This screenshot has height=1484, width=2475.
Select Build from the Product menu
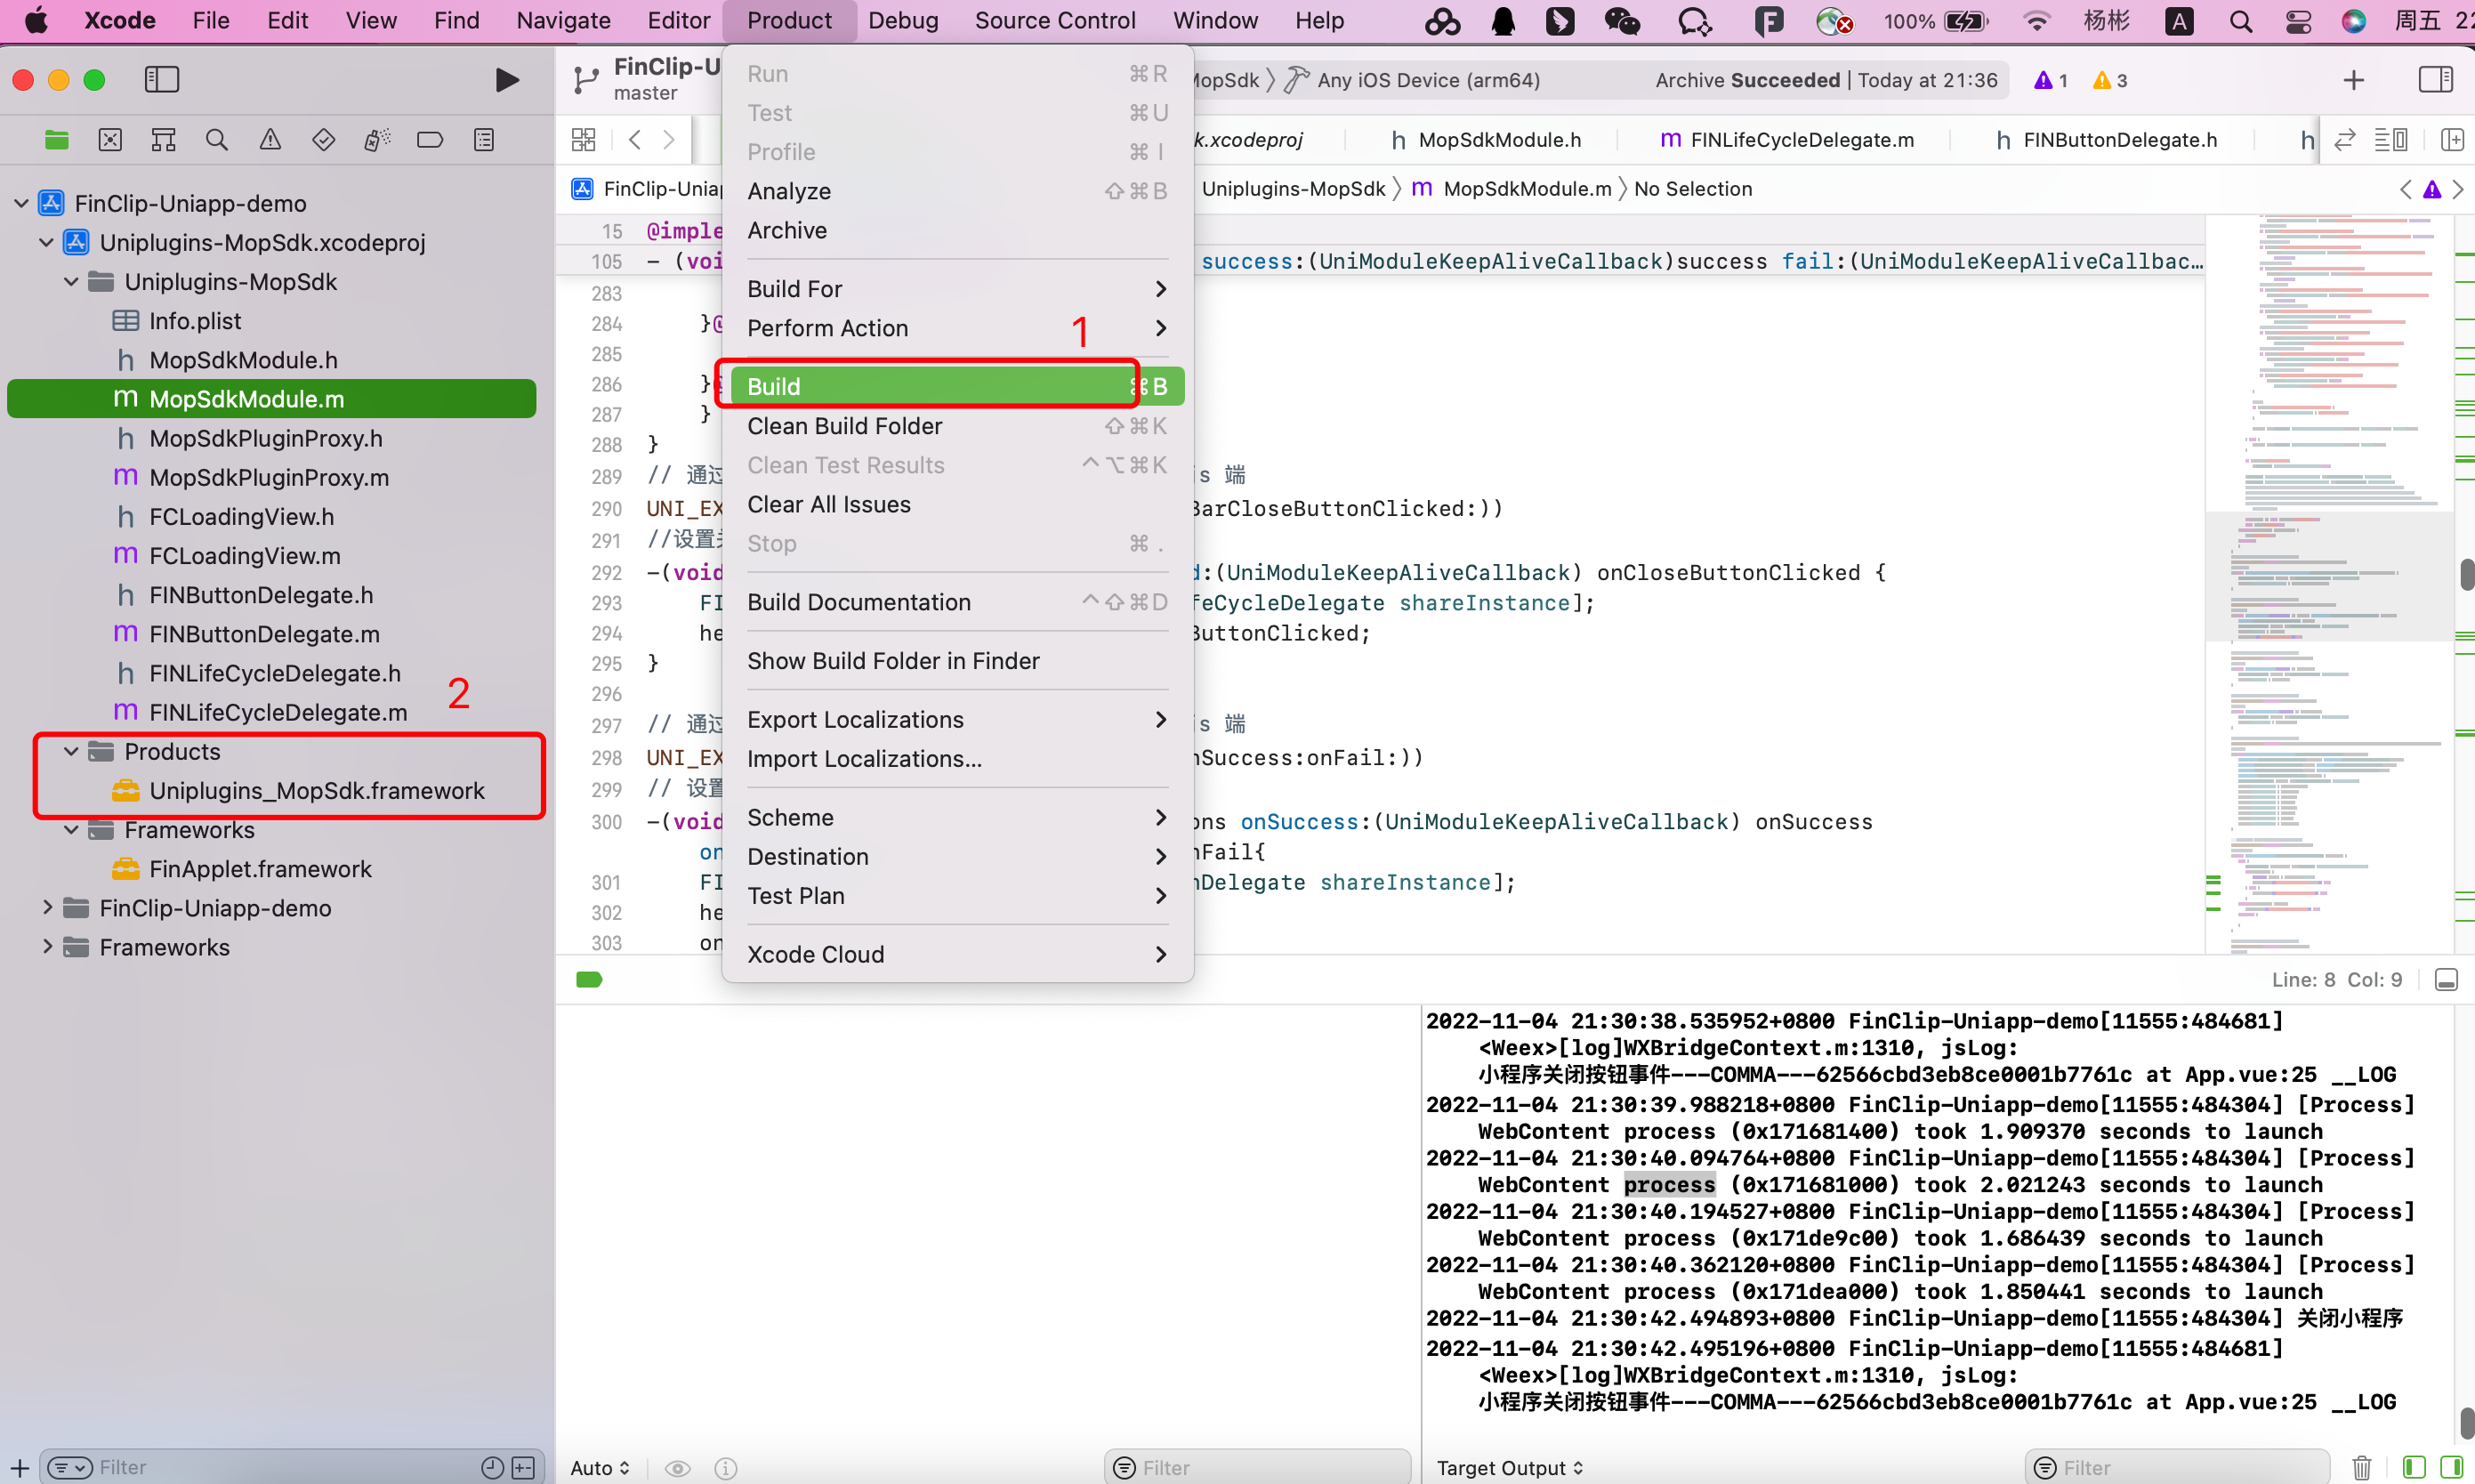pos(957,387)
